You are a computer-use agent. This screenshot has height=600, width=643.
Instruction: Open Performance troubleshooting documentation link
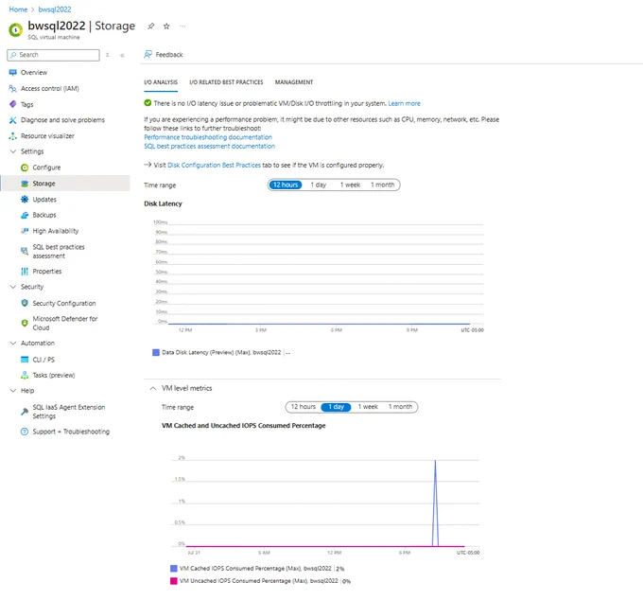(208, 137)
